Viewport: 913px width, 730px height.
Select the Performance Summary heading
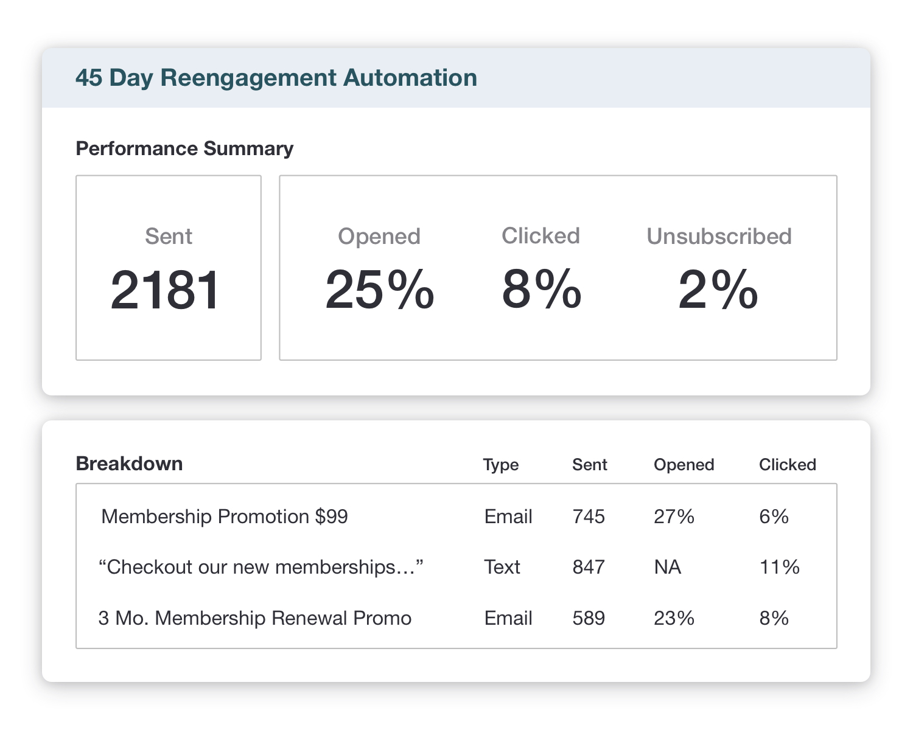point(184,148)
